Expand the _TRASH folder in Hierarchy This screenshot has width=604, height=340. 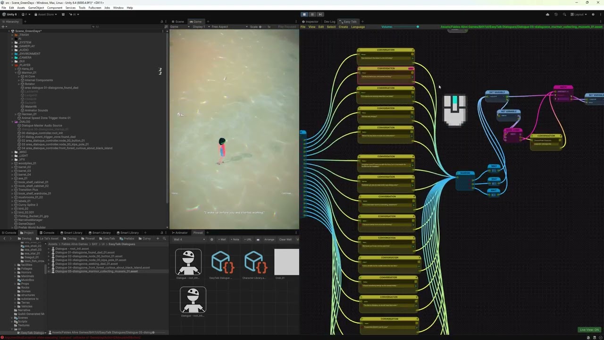click(x=12, y=35)
